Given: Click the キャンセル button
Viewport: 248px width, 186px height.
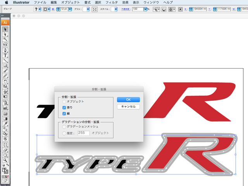Looking at the screenshot, I should click(128, 107).
